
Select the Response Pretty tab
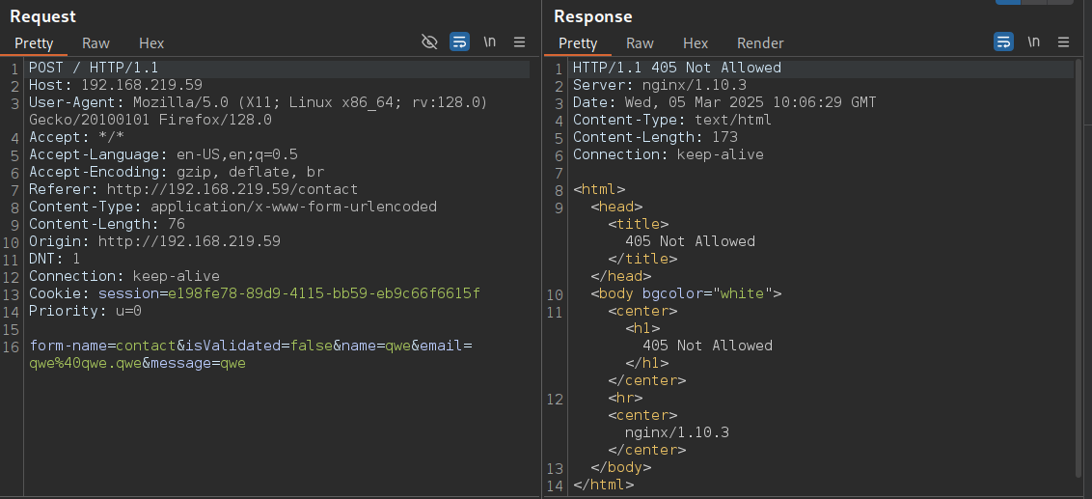pyautogui.click(x=578, y=43)
